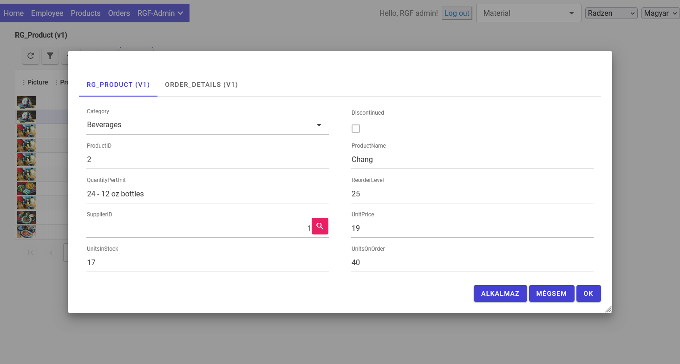Image resolution: width=680 pixels, height=364 pixels.
Task: Click the previous page arrow in the pager
Action: 51,253
